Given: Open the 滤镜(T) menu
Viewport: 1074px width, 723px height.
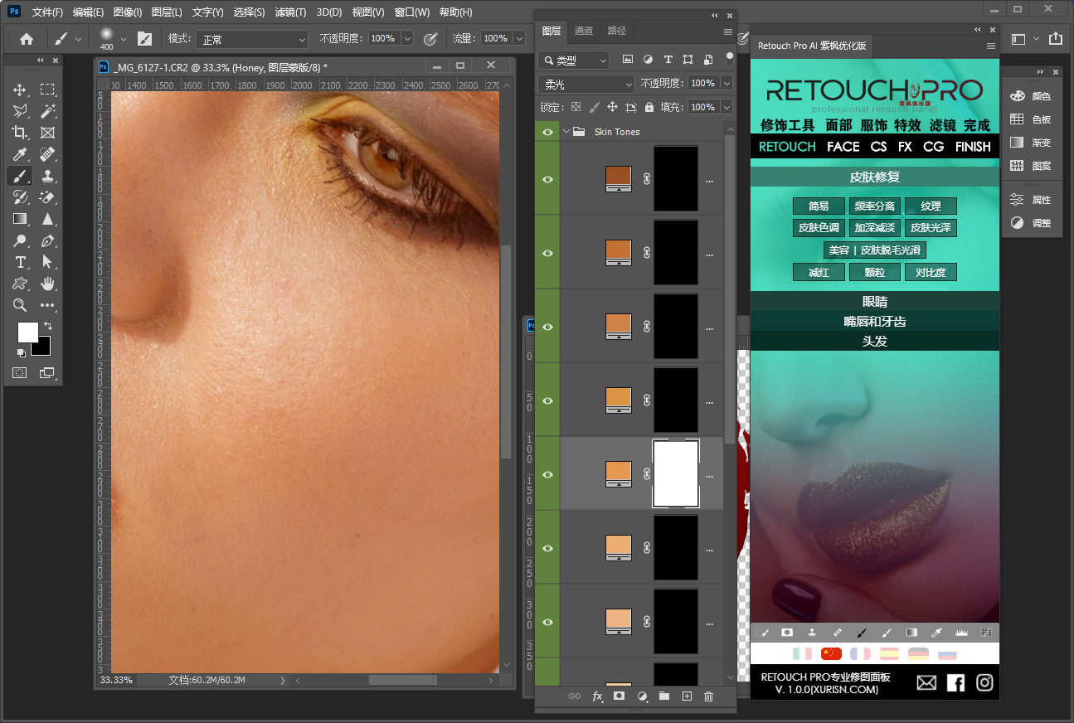Looking at the screenshot, I should [290, 12].
